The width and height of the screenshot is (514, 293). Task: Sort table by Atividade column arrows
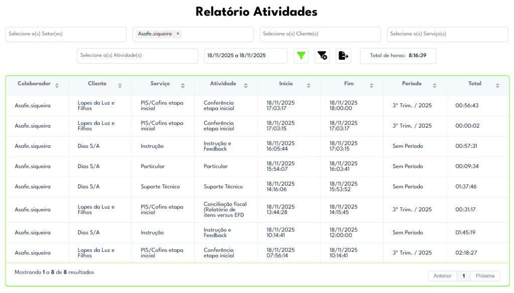coord(246,85)
